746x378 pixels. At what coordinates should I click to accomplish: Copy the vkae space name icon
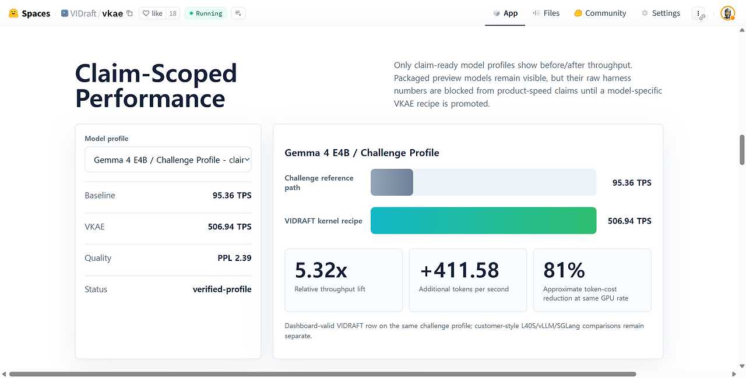click(129, 13)
